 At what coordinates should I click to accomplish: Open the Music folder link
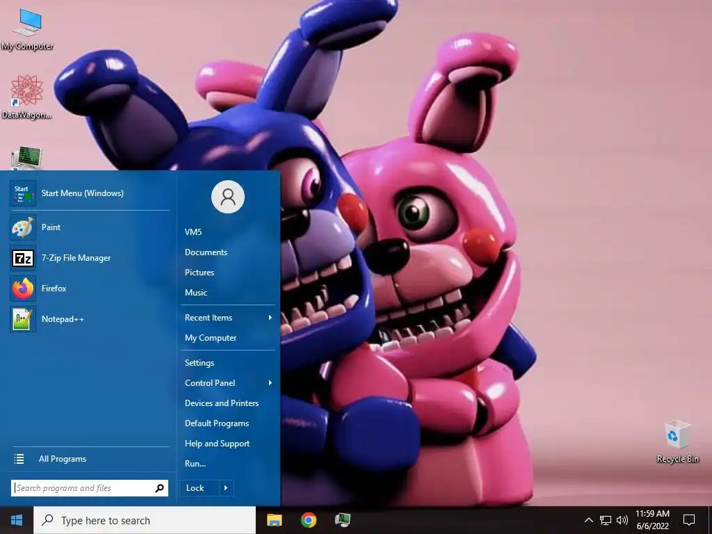[x=228, y=293]
